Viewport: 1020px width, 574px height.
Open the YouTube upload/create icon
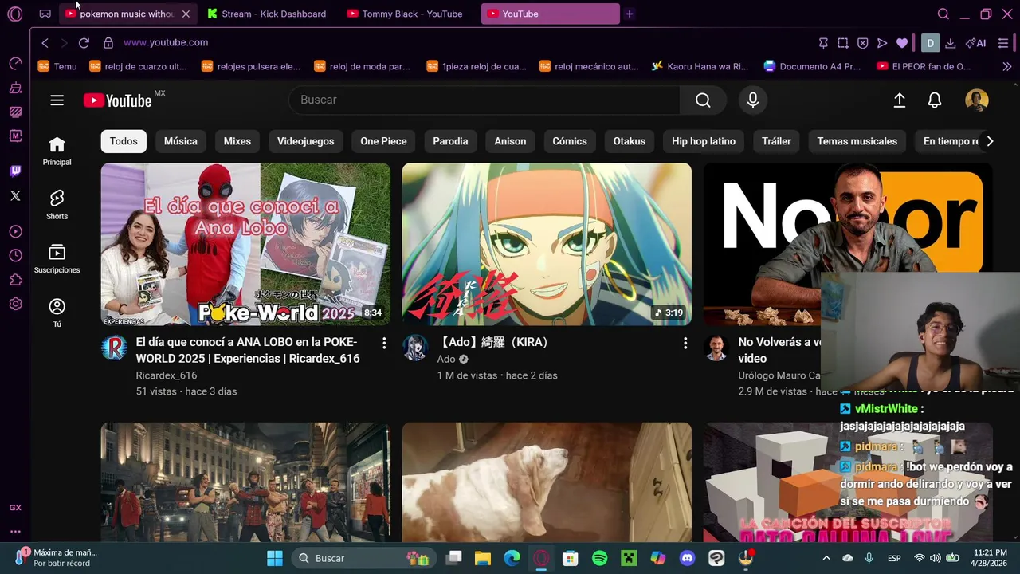click(899, 100)
